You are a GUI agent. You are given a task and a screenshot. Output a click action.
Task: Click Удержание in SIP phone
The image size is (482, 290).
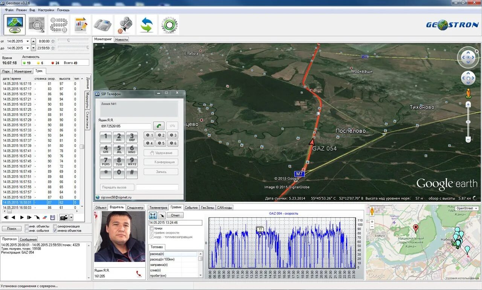pyautogui.click(x=161, y=153)
